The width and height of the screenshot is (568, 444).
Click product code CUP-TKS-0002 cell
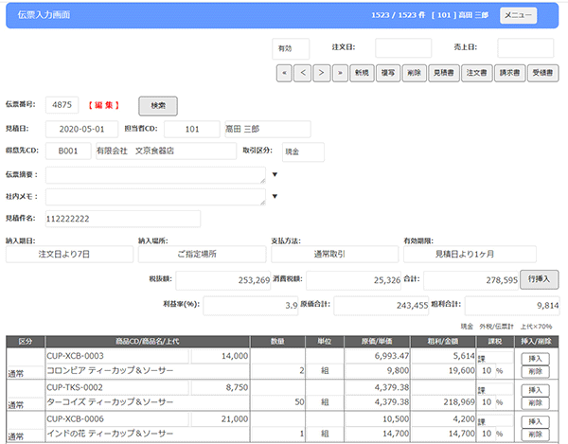point(117,388)
